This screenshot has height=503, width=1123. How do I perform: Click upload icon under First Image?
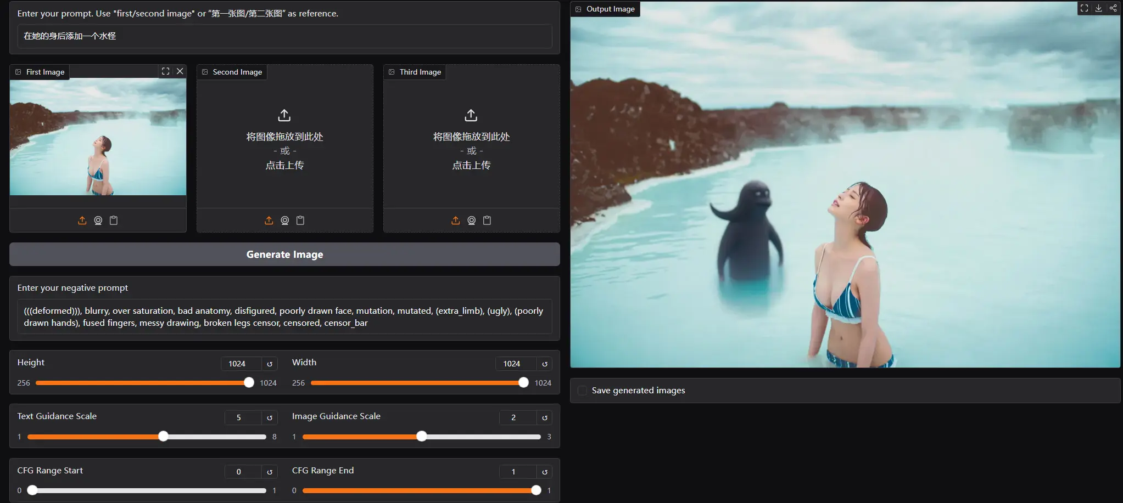click(x=82, y=221)
